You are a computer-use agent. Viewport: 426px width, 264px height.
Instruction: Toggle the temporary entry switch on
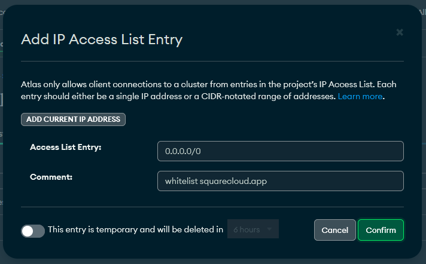tap(33, 231)
